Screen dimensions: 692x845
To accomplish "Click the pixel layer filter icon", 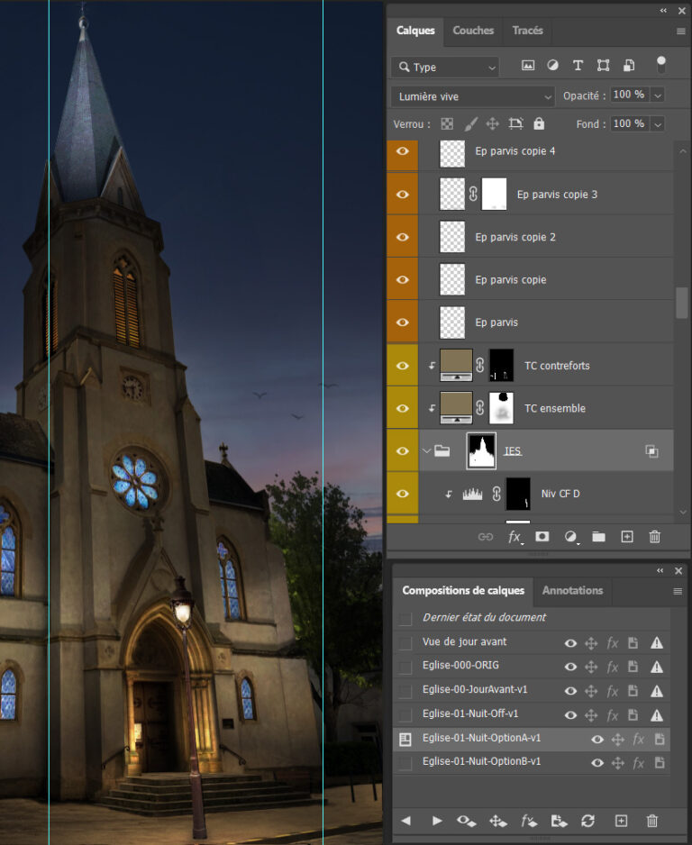I will pos(528,66).
